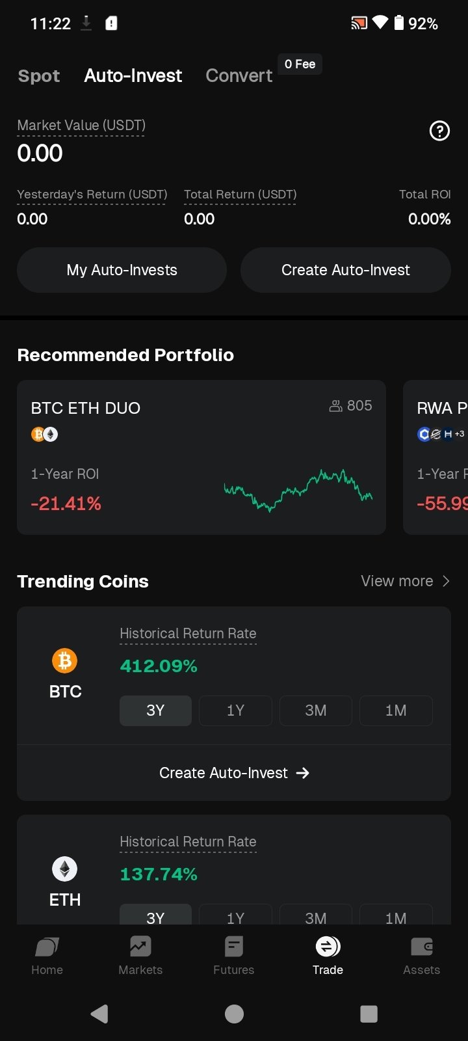
Task: Open the Assets wallet icon
Action: click(421, 947)
